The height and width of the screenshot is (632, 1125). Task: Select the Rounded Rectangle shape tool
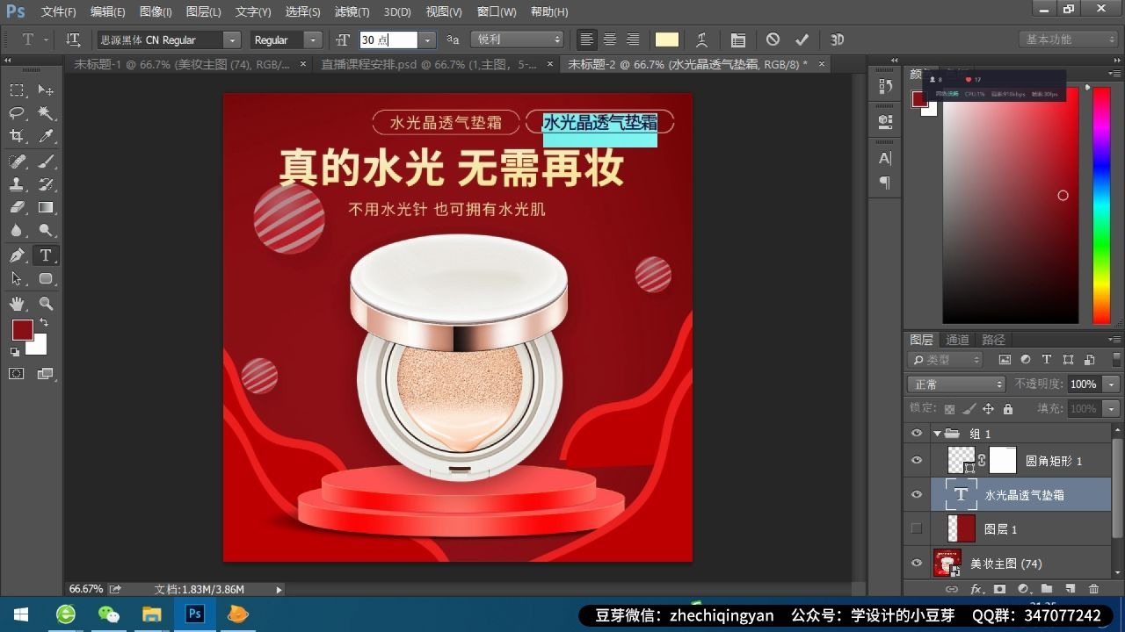tap(46, 278)
